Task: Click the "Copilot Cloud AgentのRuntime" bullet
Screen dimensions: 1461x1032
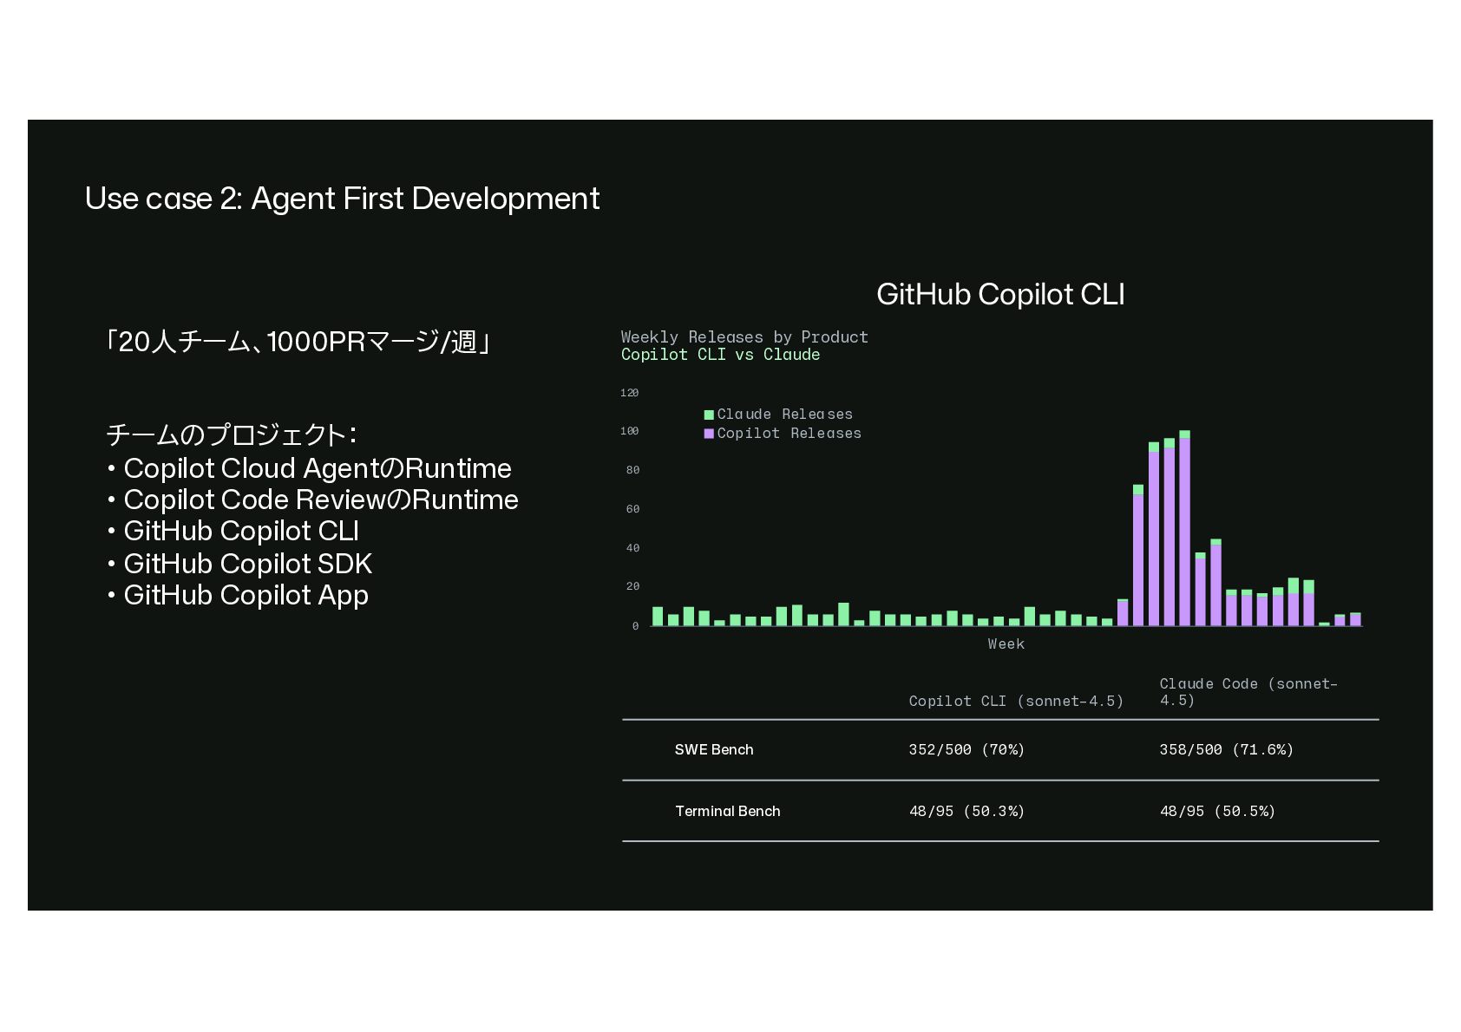Action: [310, 468]
